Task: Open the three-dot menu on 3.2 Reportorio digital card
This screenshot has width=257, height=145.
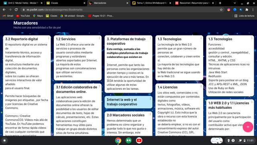Action: click(49, 38)
